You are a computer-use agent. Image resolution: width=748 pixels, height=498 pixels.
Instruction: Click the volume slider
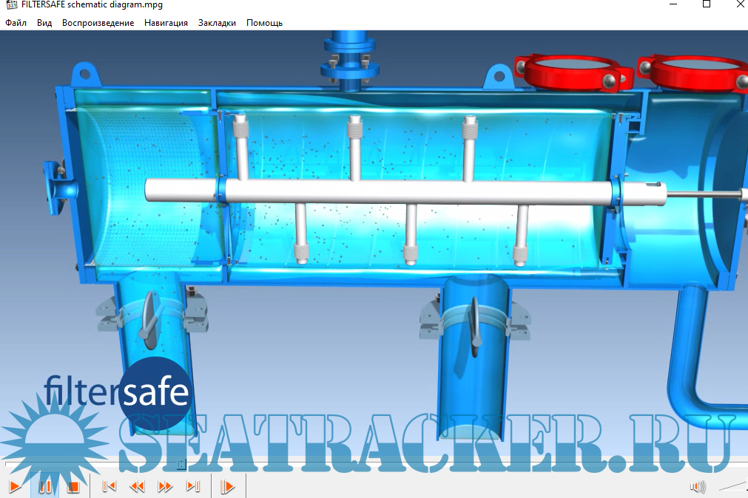731,485
